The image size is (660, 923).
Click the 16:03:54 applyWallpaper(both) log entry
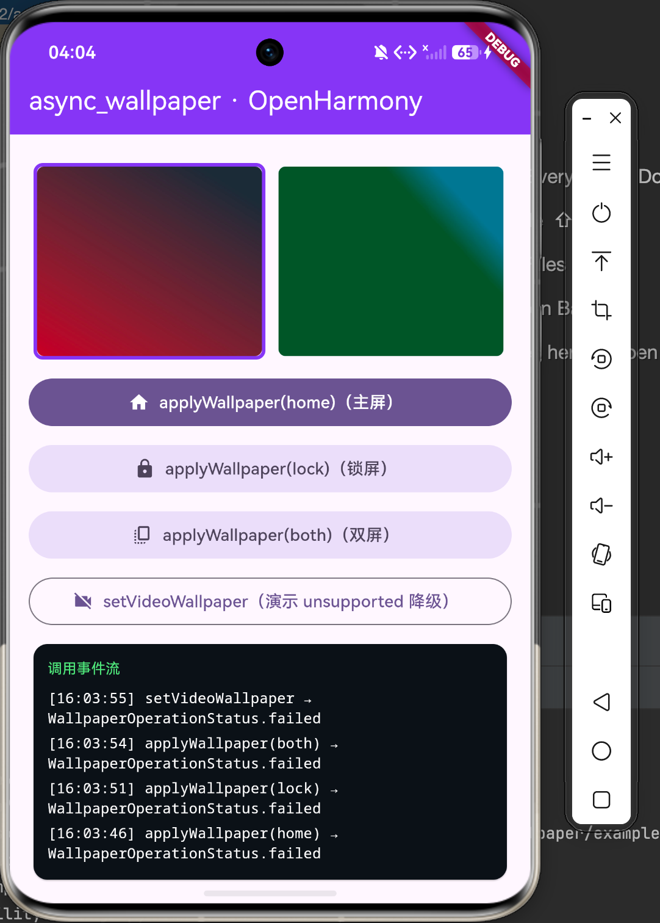(193, 753)
